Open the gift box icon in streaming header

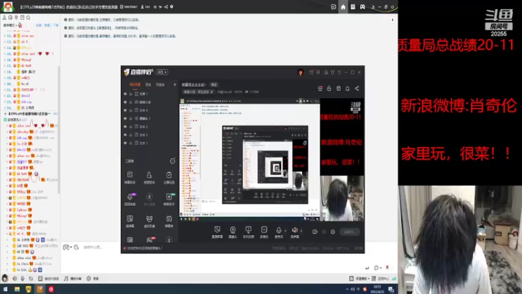pyautogui.click(x=320, y=88)
